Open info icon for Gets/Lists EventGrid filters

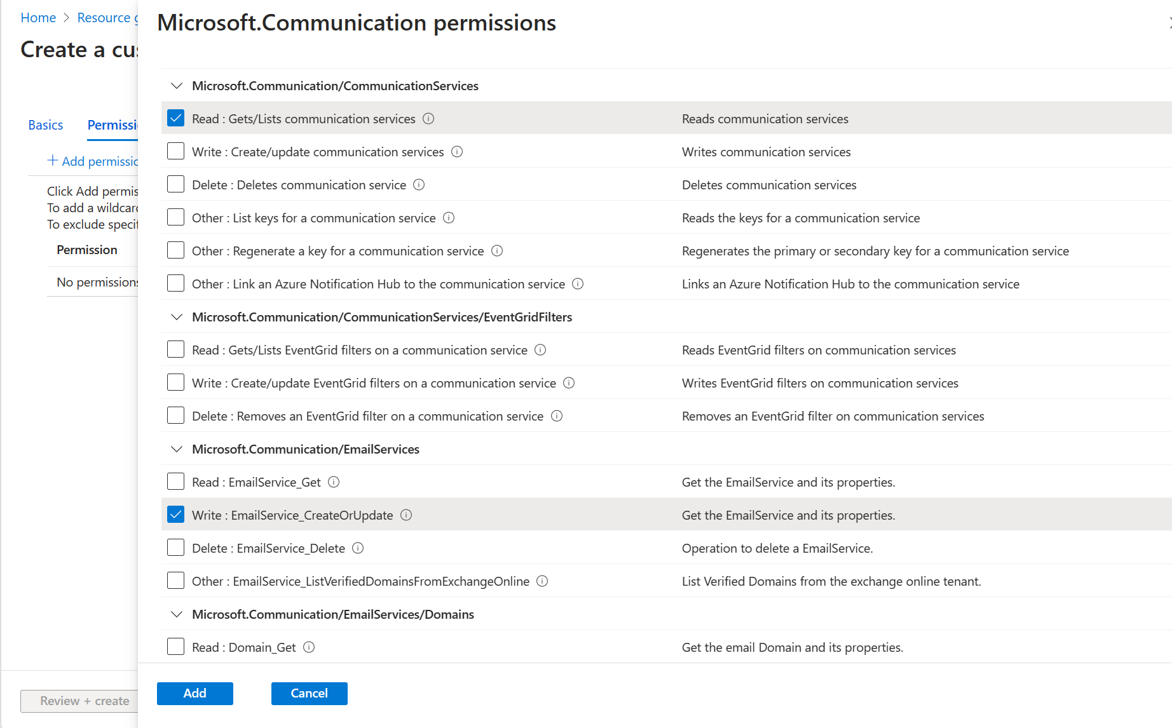click(x=540, y=350)
